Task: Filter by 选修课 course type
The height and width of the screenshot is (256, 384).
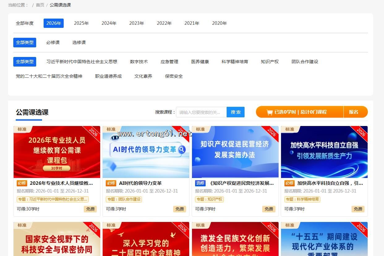Action: tap(79, 42)
